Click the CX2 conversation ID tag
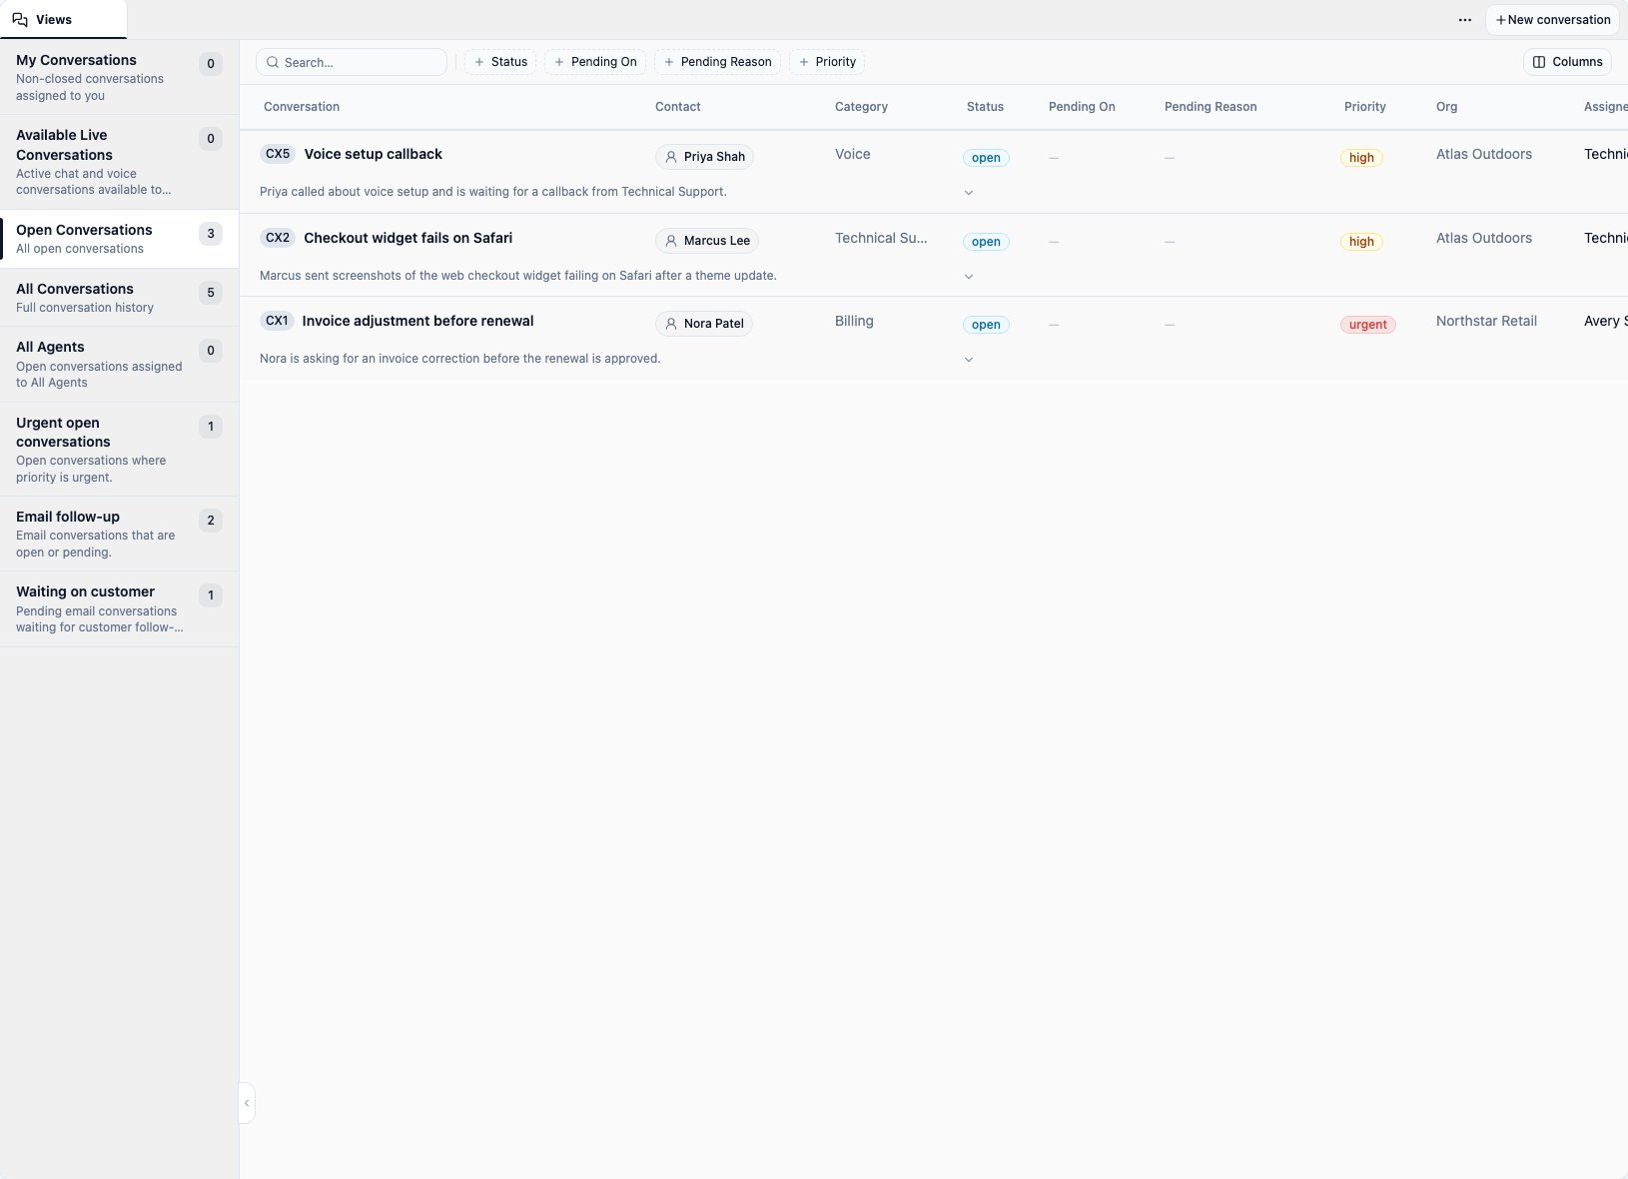This screenshot has height=1179, width=1628. click(278, 238)
